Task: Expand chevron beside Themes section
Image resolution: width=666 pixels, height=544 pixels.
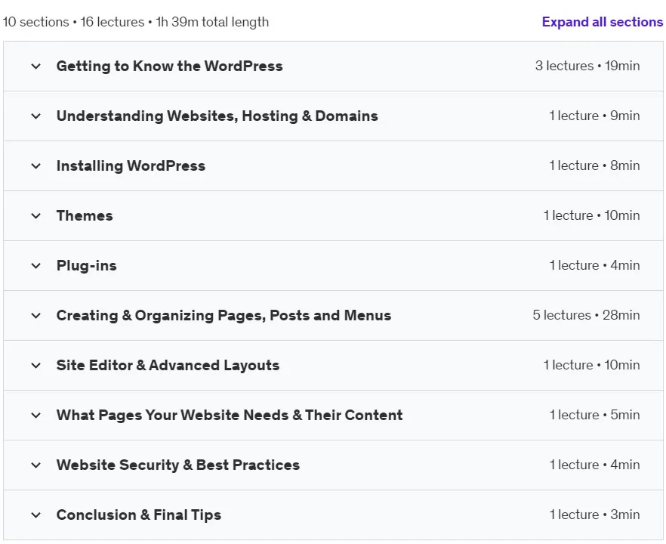Action: coord(36,216)
